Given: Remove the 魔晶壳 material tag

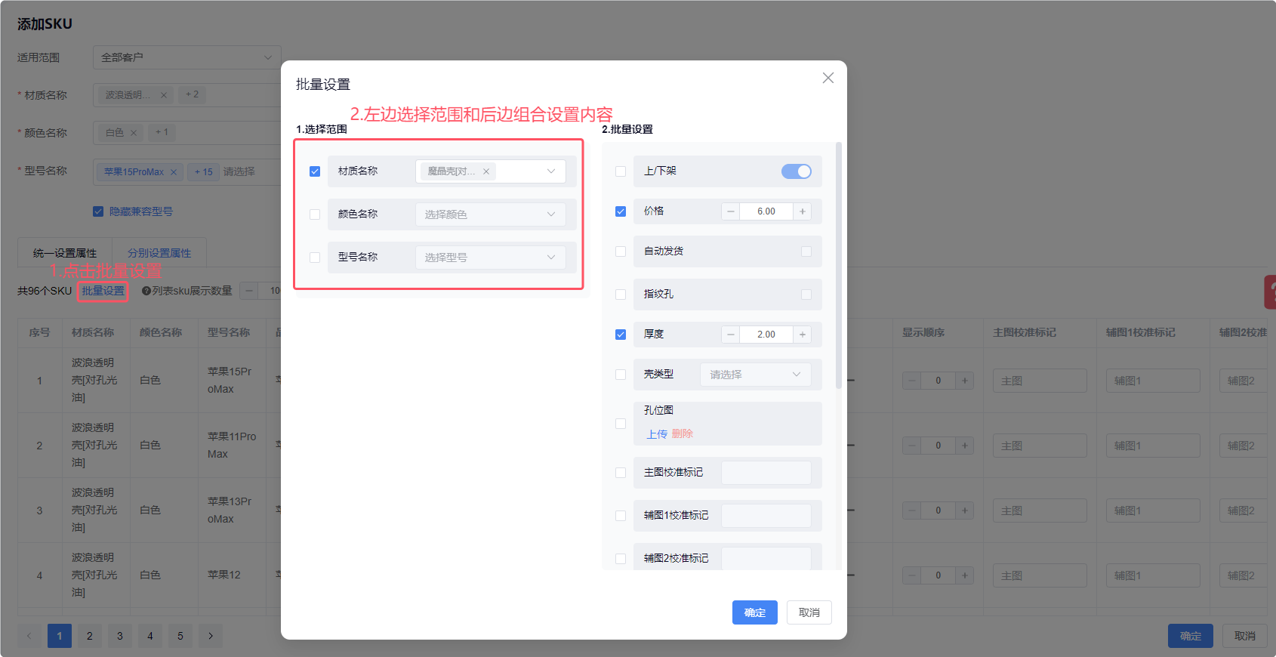Looking at the screenshot, I should (486, 171).
